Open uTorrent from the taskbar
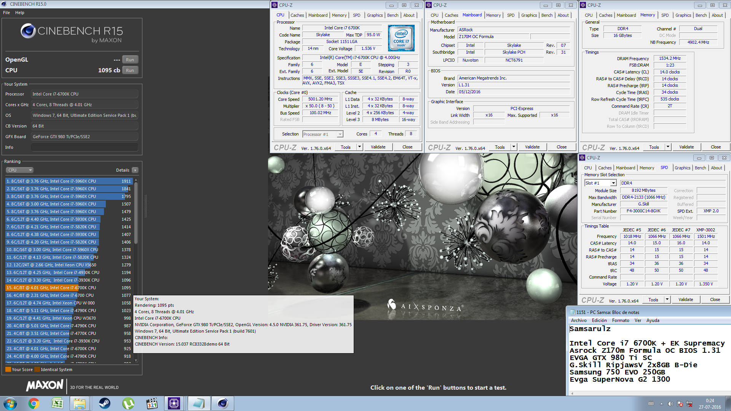This screenshot has width=731, height=411. click(x=128, y=403)
